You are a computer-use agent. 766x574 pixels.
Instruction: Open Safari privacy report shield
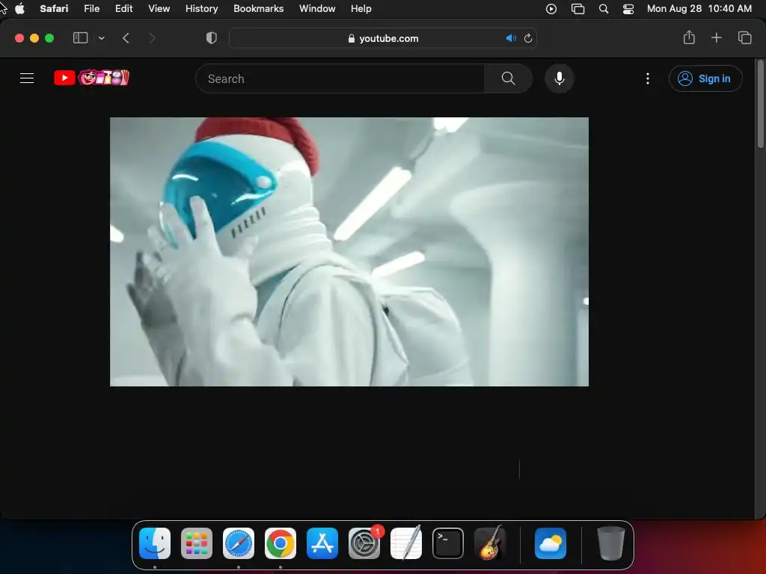click(212, 38)
